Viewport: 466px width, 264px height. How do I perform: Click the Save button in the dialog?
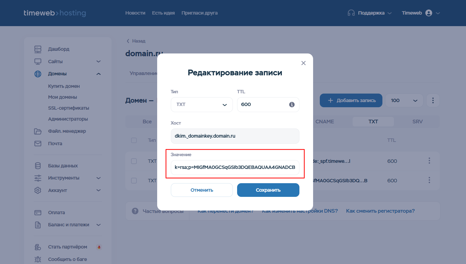click(x=268, y=190)
